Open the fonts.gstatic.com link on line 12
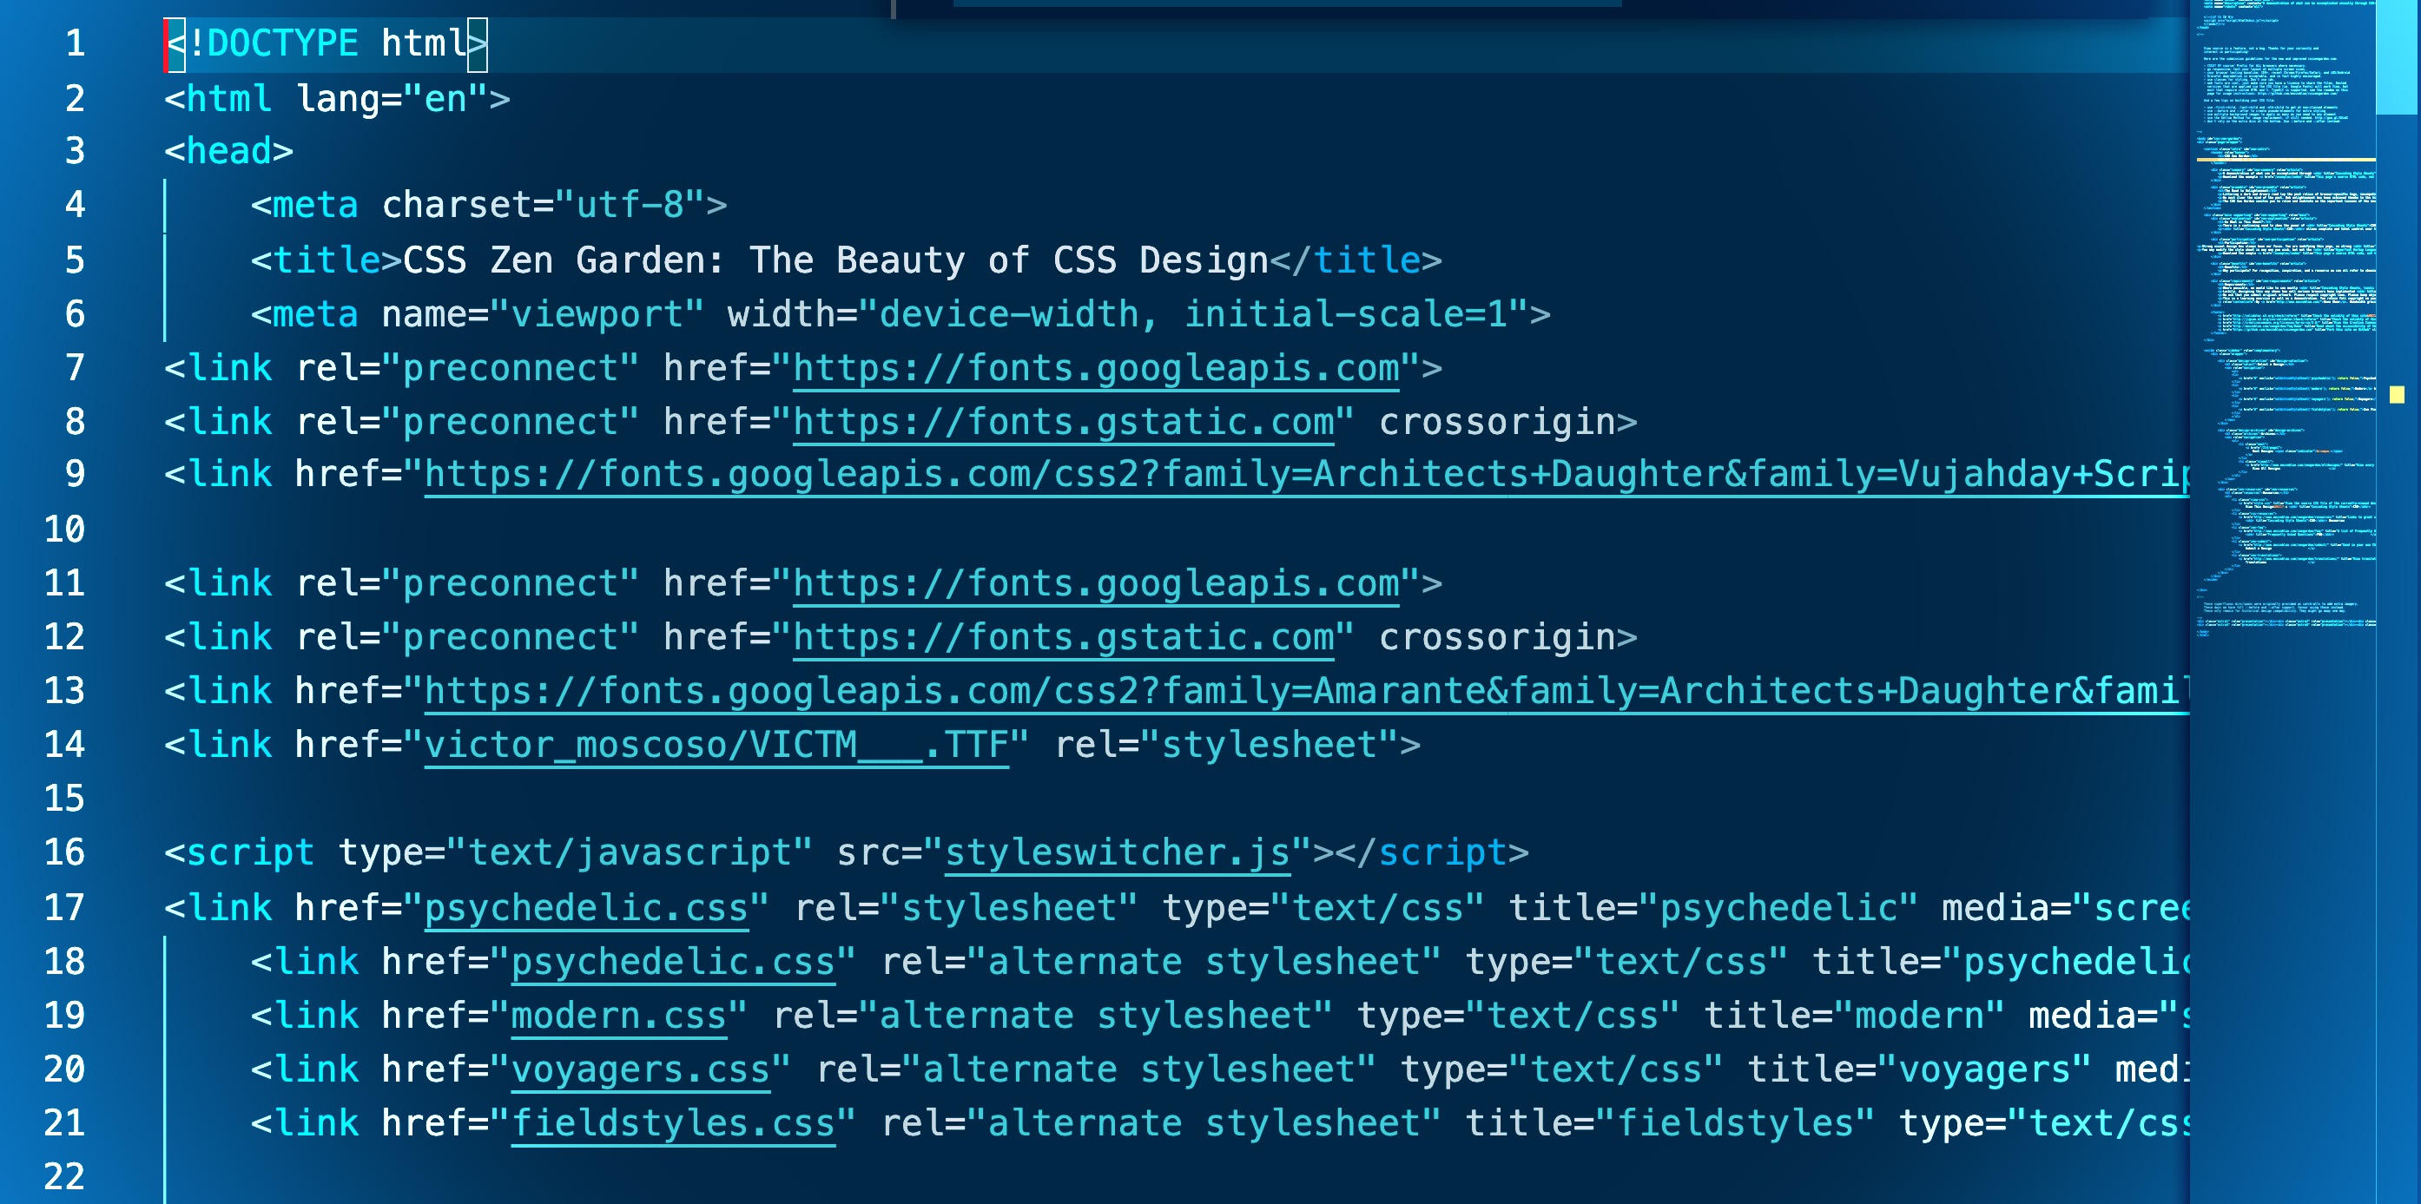2421x1204 pixels. click(1064, 637)
